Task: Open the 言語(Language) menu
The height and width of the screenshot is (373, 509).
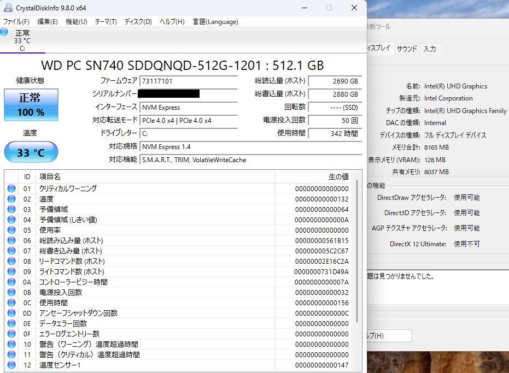Action: [x=215, y=22]
